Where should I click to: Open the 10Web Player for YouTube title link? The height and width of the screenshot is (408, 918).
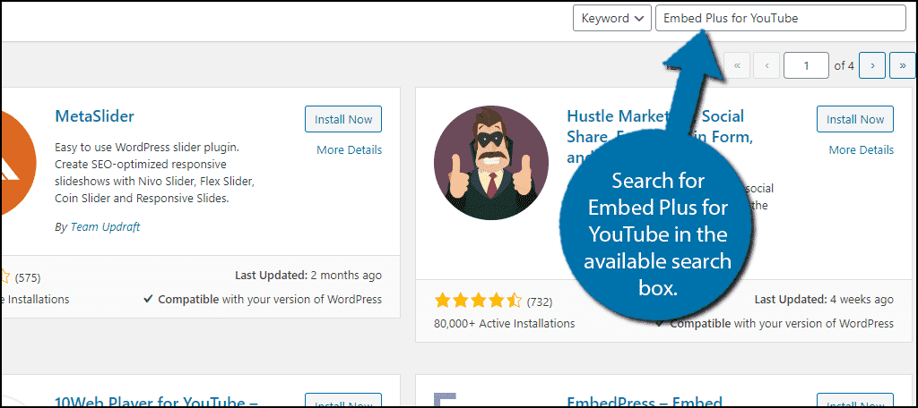[157, 402]
